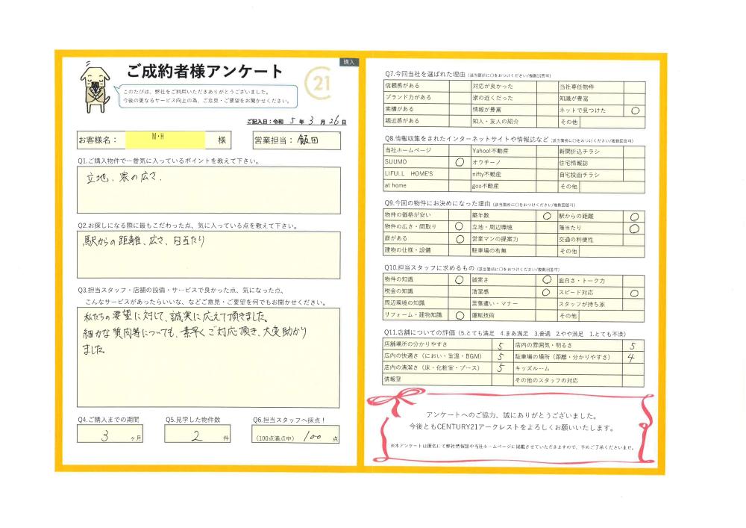Viewport: 746px width, 528px height.
Task: Click the 駐車場の有無 label
Action: click(489, 250)
